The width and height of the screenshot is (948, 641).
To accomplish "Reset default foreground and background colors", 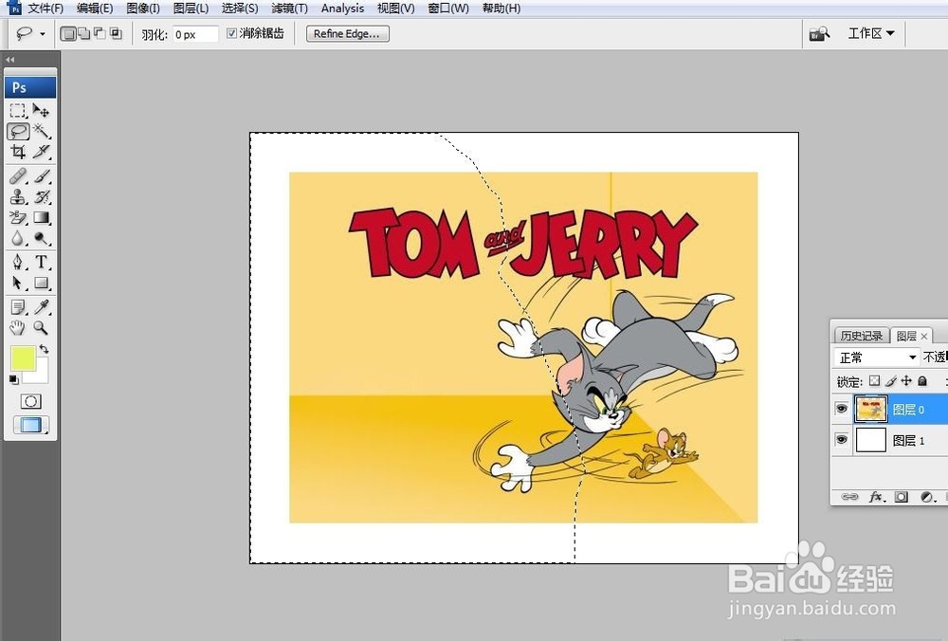I will point(14,379).
